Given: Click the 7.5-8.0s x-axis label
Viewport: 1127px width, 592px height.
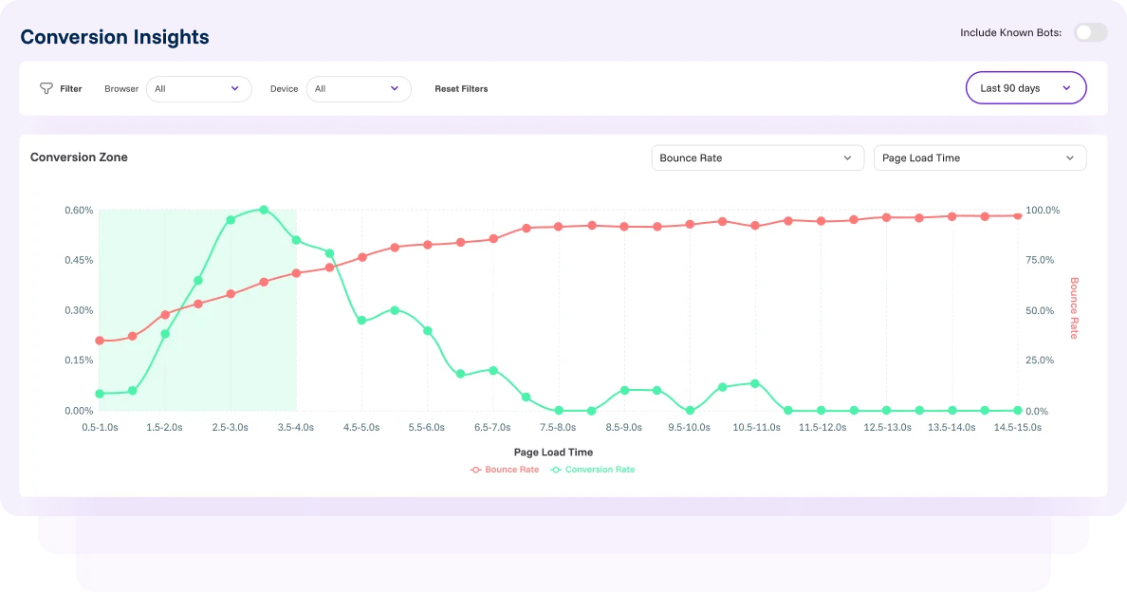Looking at the screenshot, I should tap(558, 428).
